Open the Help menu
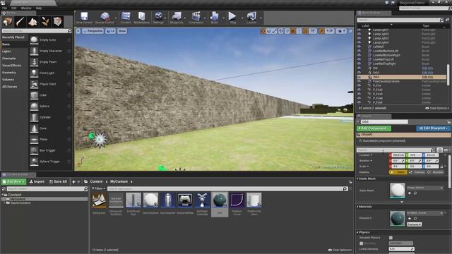The height and width of the screenshot is (254, 452). [x=39, y=8]
